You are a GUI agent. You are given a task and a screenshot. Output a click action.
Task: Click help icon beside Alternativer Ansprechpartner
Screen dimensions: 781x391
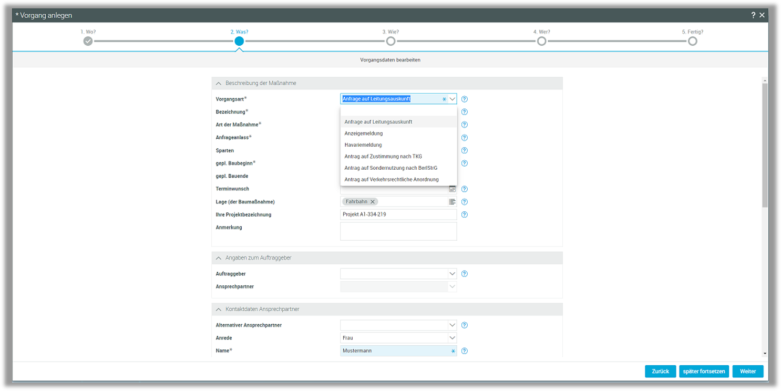point(464,325)
